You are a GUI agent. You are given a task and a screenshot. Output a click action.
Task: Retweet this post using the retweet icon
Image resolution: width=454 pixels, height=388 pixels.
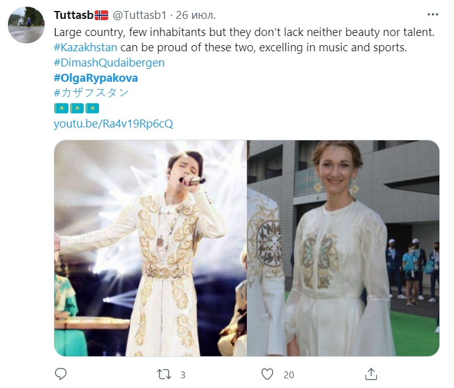tap(164, 373)
